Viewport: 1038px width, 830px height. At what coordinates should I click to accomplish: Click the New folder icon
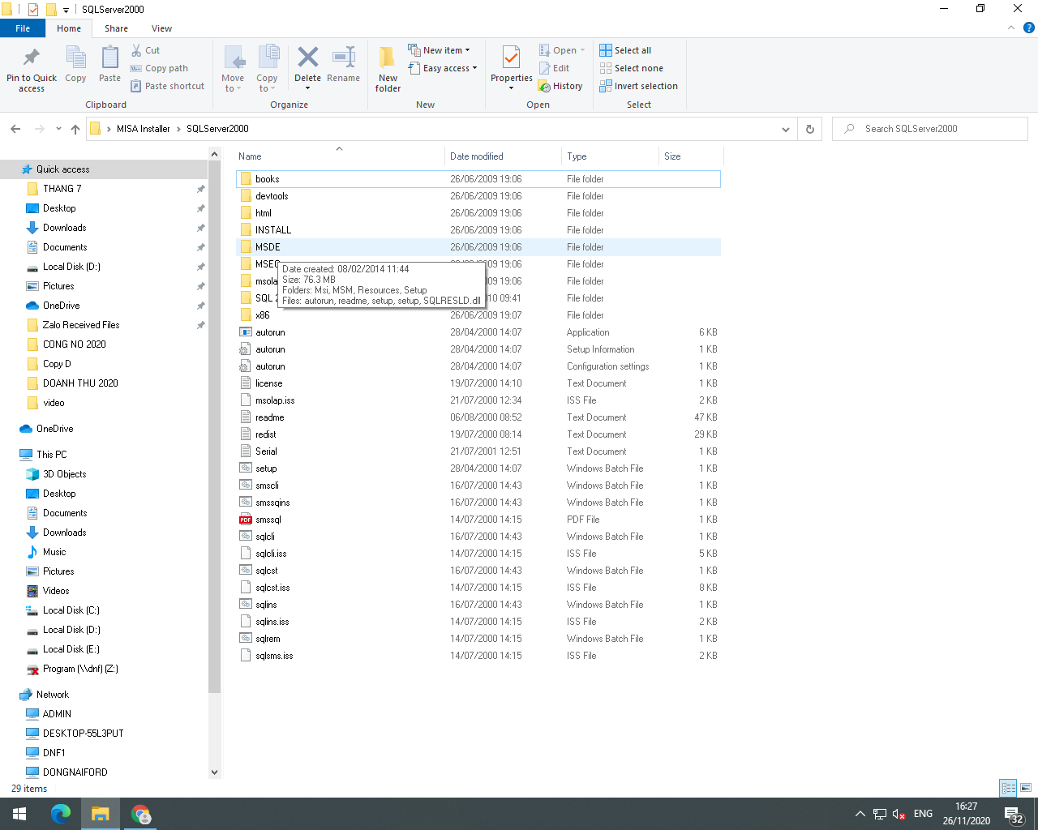(388, 58)
